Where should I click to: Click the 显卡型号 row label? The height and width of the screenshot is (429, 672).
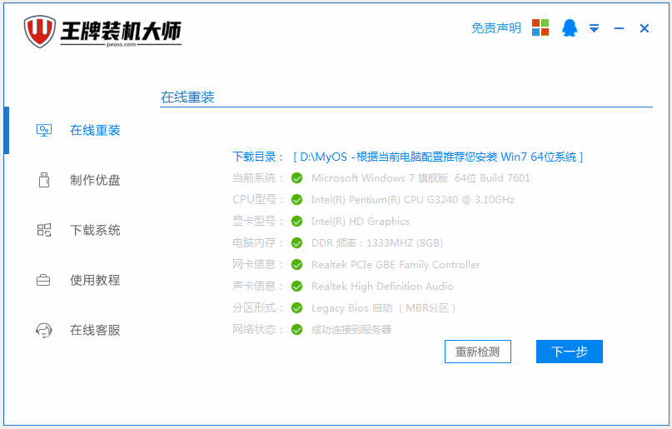pyautogui.click(x=257, y=221)
